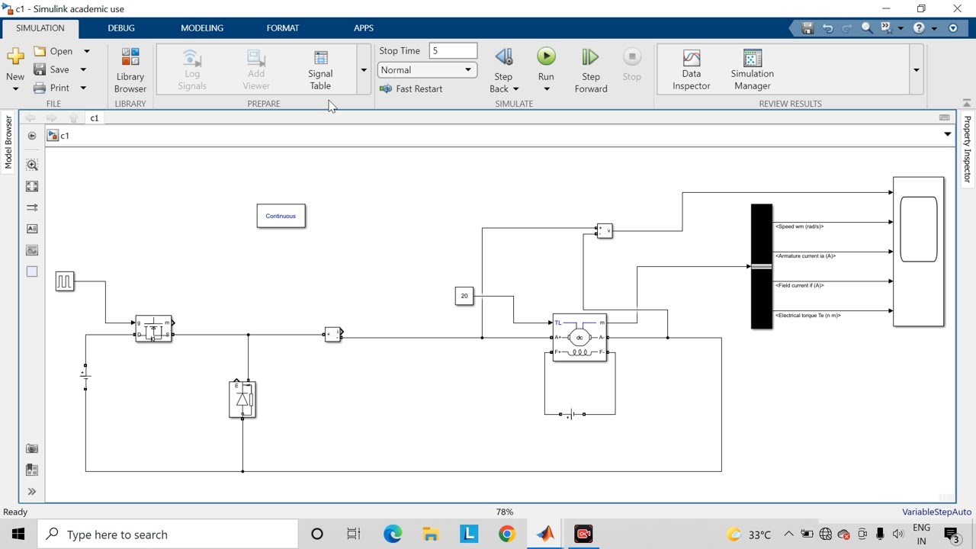The image size is (976, 549).
Task: Select the DC machine block
Action: [x=579, y=338]
